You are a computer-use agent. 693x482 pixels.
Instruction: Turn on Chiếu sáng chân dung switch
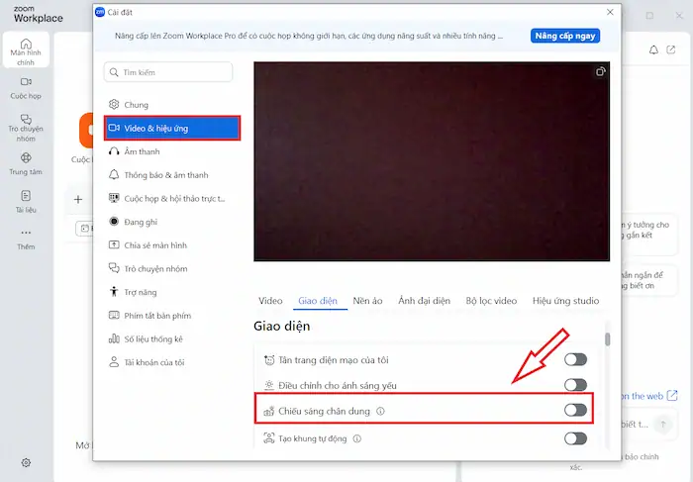pyautogui.click(x=575, y=410)
